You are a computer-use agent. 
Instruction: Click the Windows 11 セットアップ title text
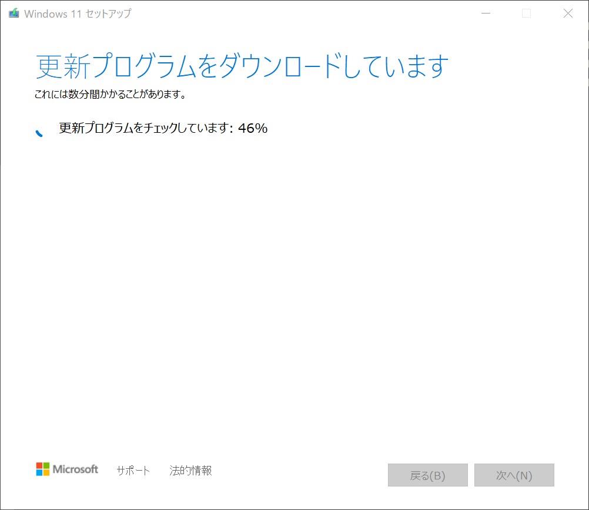pyautogui.click(x=78, y=14)
